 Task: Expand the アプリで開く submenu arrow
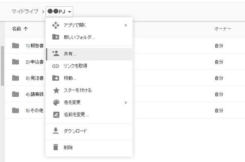point(126,25)
